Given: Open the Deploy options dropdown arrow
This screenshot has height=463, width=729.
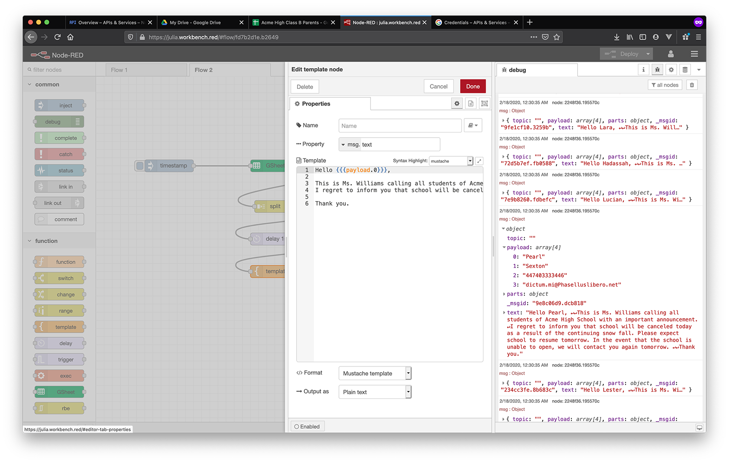Looking at the screenshot, I should 648,54.
